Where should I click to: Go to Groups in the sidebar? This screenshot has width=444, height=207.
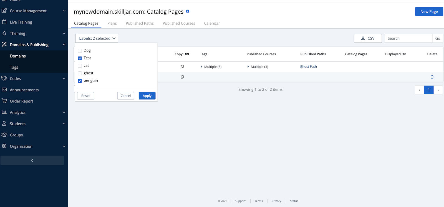pyautogui.click(x=16, y=135)
